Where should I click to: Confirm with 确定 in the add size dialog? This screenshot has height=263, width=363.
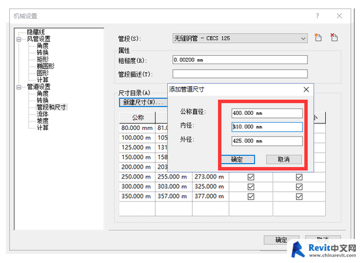pyautogui.click(x=237, y=159)
